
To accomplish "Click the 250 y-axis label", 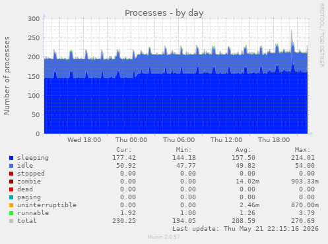I will coord(34,38).
